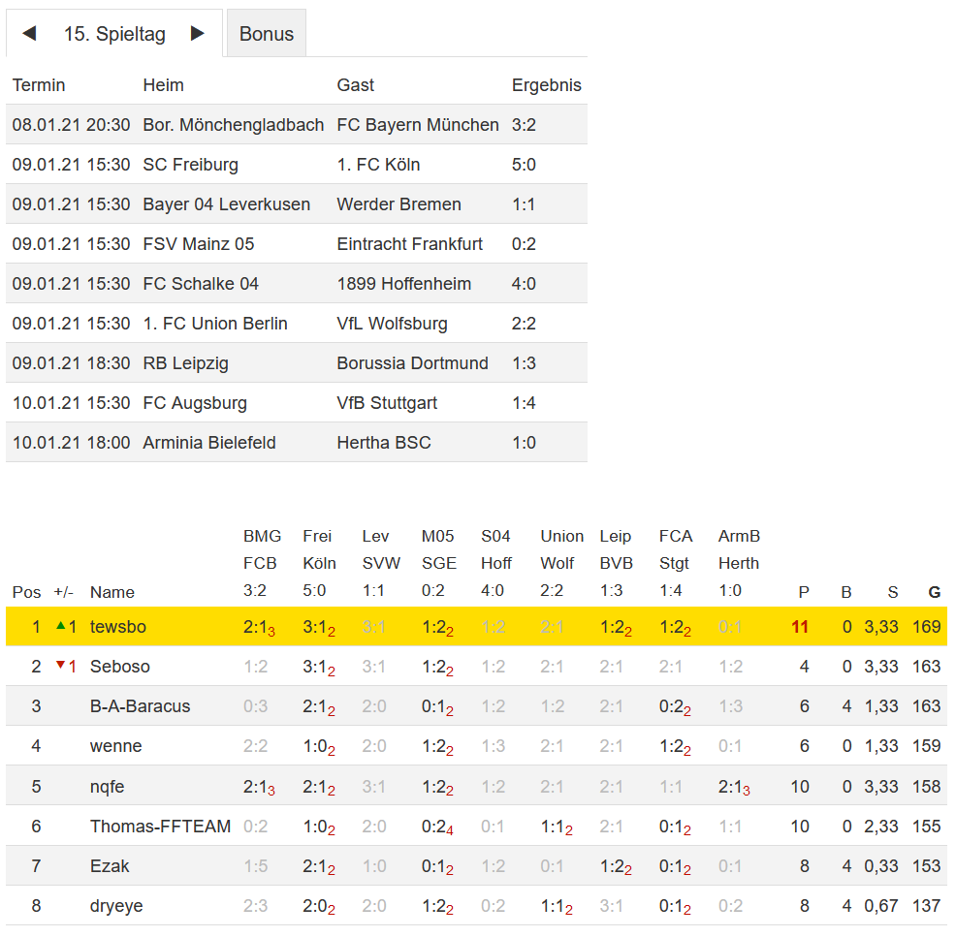This screenshot has height=937, width=956.
Task: Click the 5:0 result for SC Freiburg
Action: pos(524,165)
